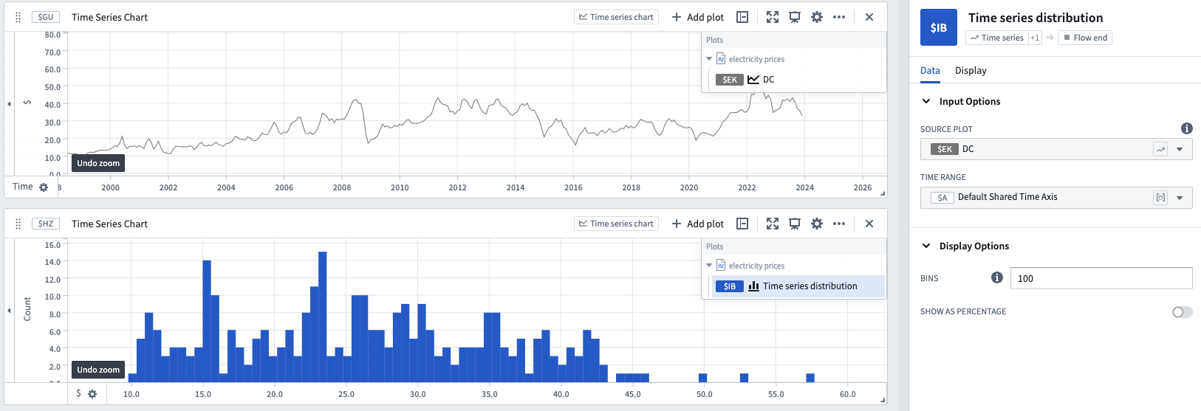Open more options menu of $HZ chart
1201x411 pixels.
tap(839, 224)
